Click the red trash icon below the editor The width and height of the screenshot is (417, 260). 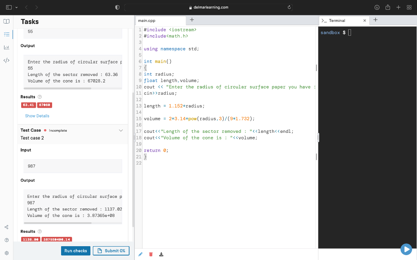[x=151, y=254]
